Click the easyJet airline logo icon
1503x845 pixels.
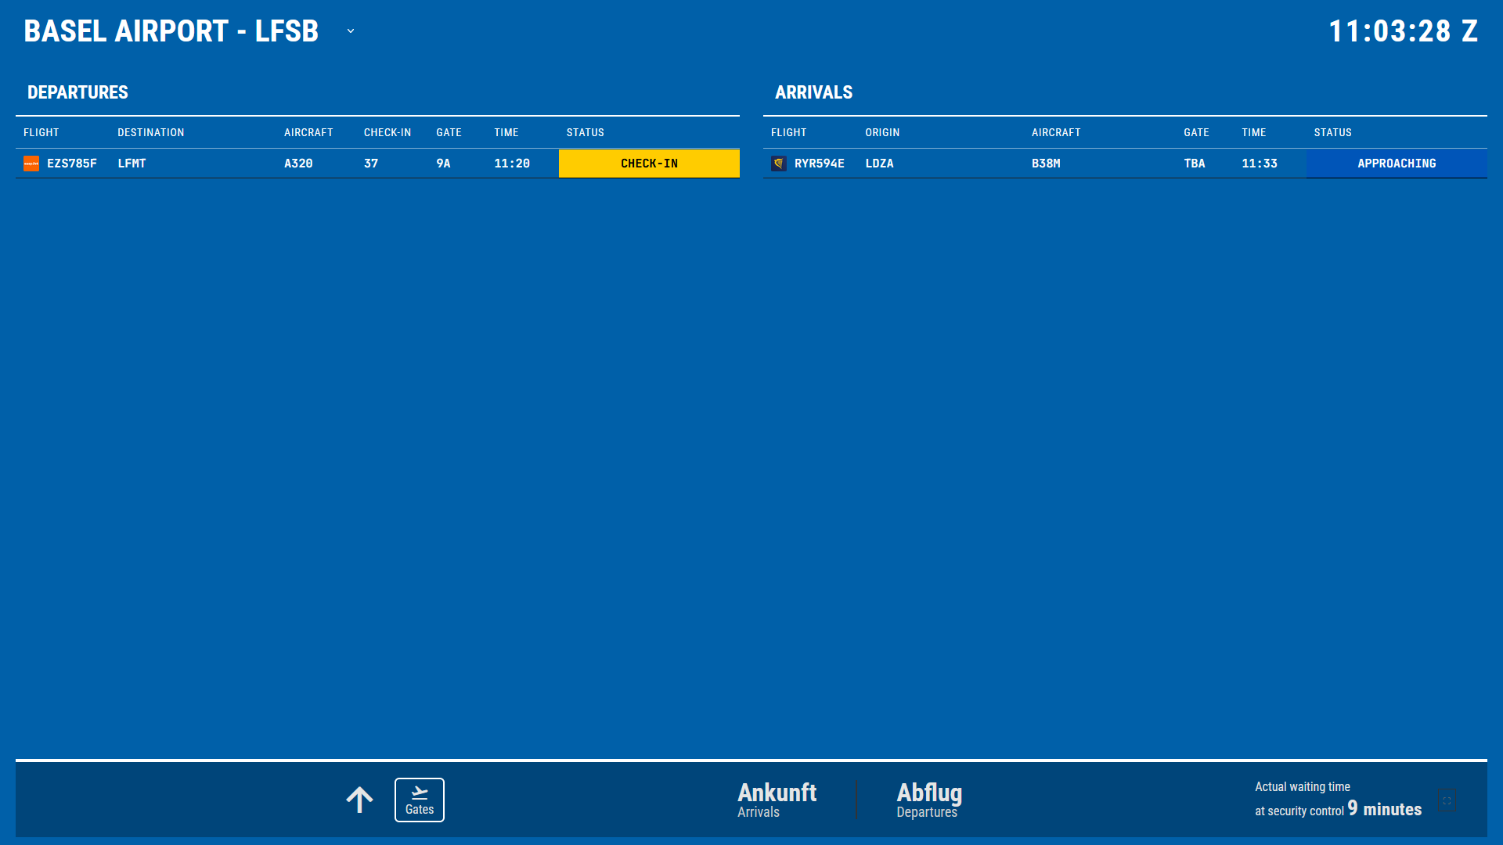31,164
